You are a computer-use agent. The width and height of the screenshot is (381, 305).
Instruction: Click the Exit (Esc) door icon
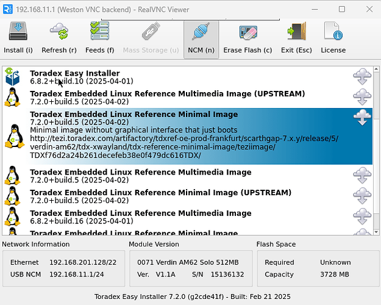point(296,31)
